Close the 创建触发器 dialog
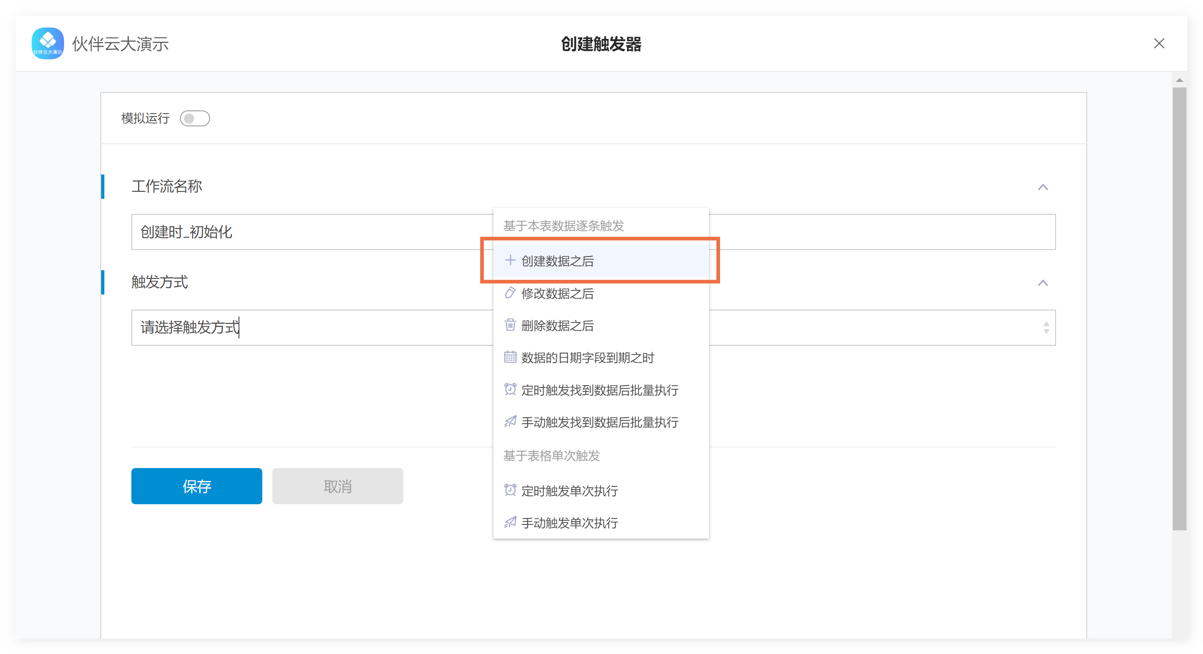 [x=1159, y=44]
